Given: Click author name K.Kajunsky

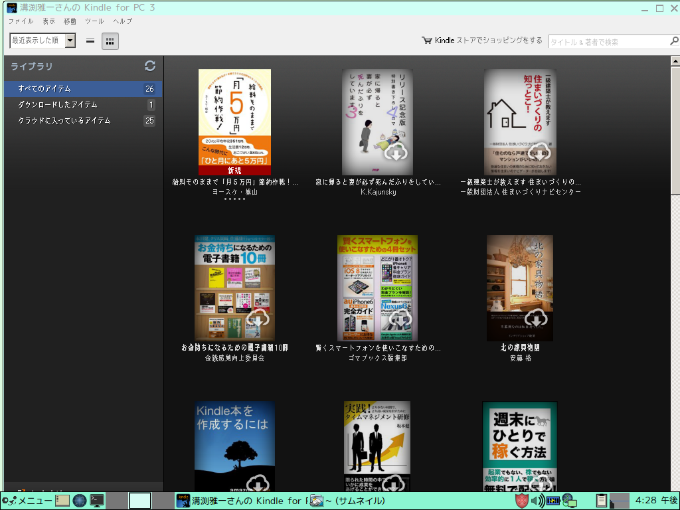Looking at the screenshot, I should pyautogui.click(x=378, y=192).
